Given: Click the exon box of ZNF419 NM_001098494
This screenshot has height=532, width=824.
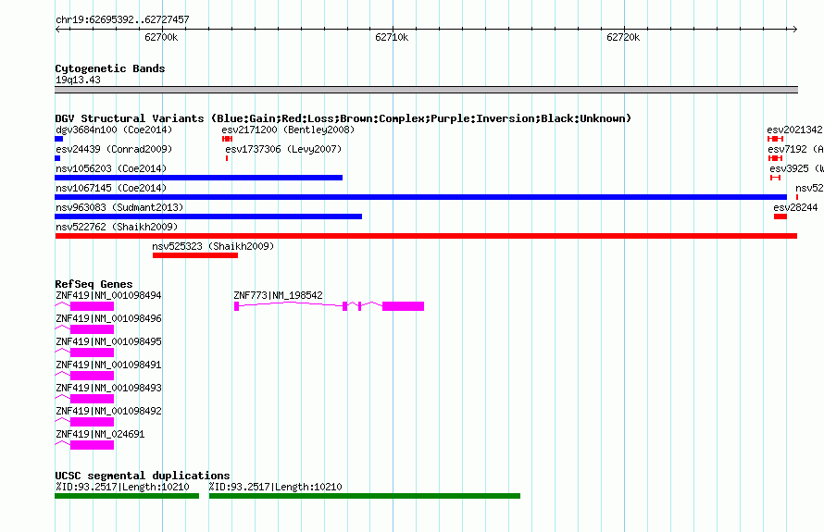Looking at the screenshot, I should (x=92, y=306).
